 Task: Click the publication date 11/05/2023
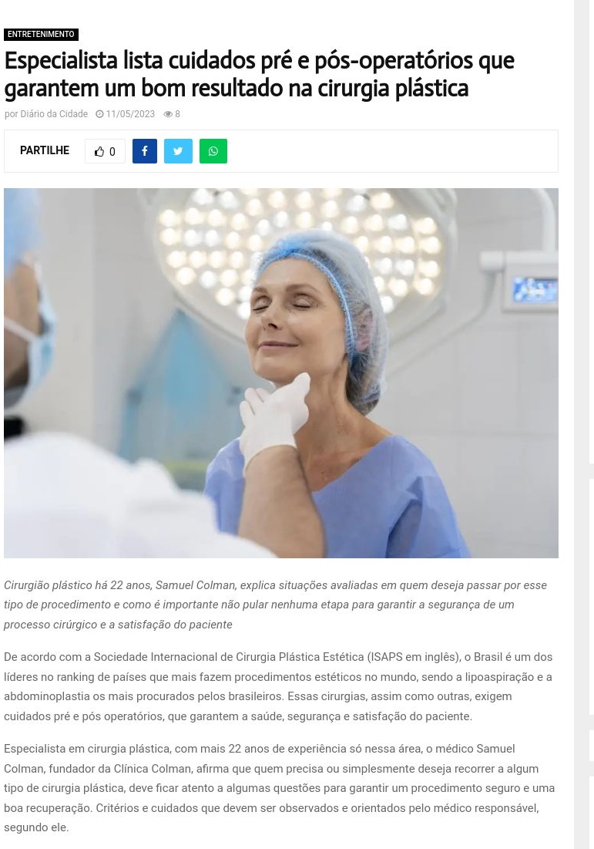[x=130, y=113]
